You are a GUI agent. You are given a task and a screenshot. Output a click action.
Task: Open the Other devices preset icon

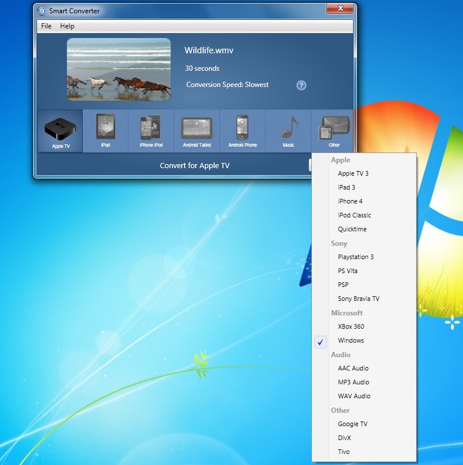click(x=332, y=131)
